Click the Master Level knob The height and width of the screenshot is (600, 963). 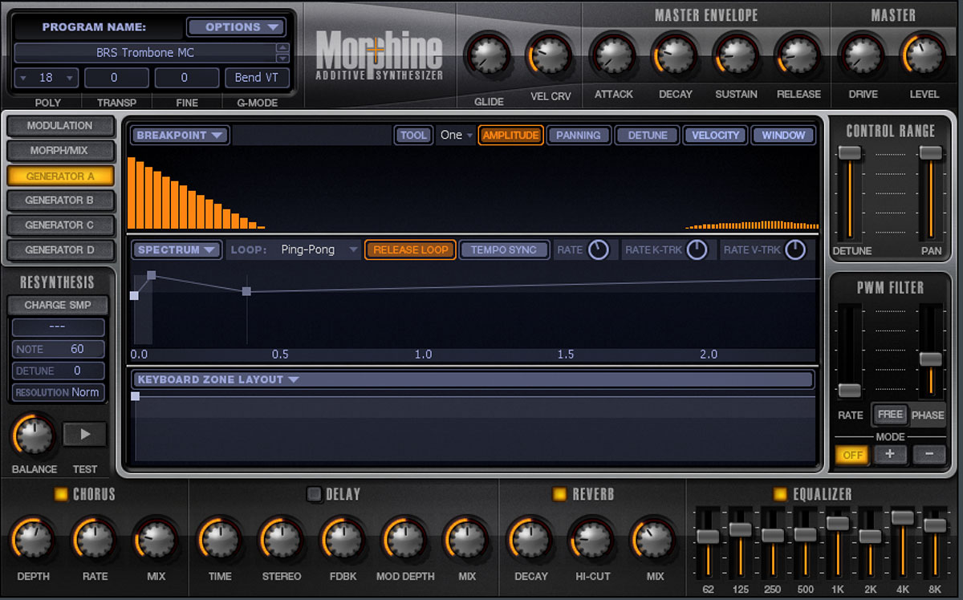[924, 55]
